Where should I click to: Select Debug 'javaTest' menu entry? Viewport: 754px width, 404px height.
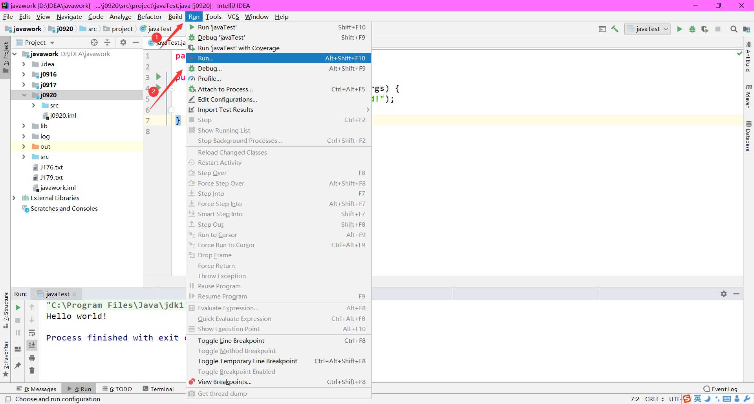278,38
